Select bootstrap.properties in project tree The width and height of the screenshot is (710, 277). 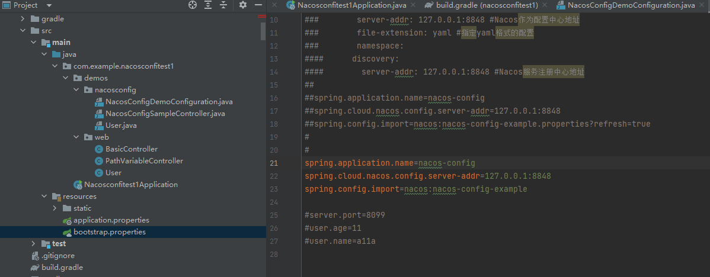(110, 232)
